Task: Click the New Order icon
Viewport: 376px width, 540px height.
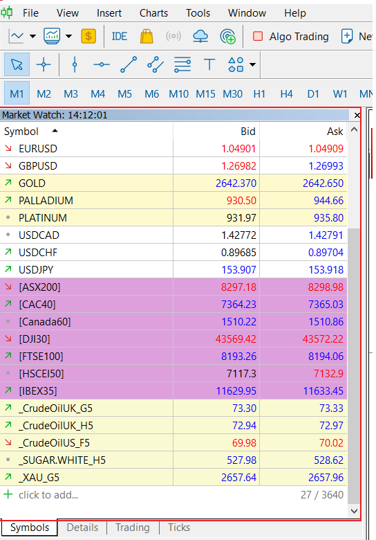Action: coord(347,36)
